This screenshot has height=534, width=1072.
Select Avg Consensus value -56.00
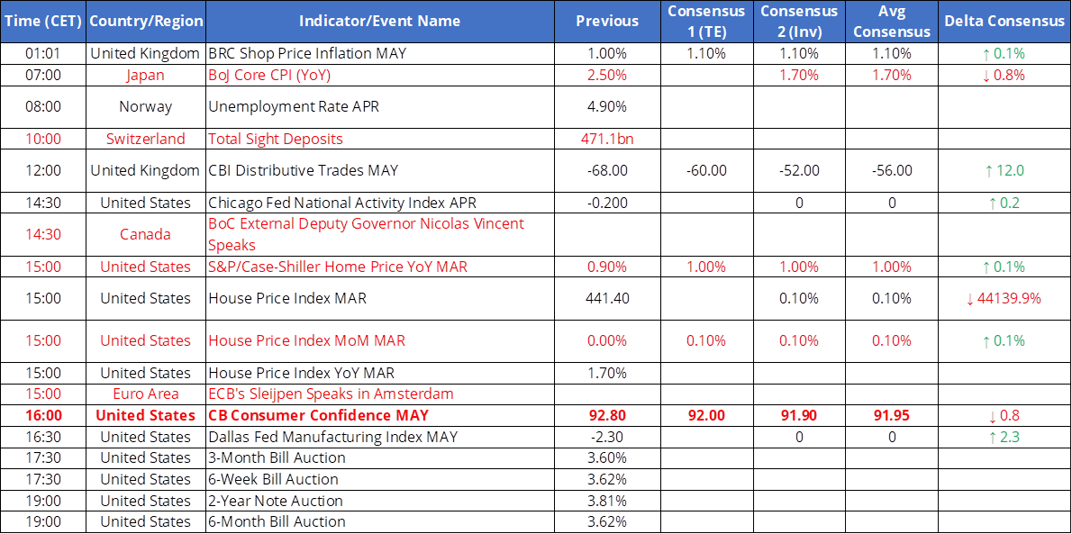892,171
